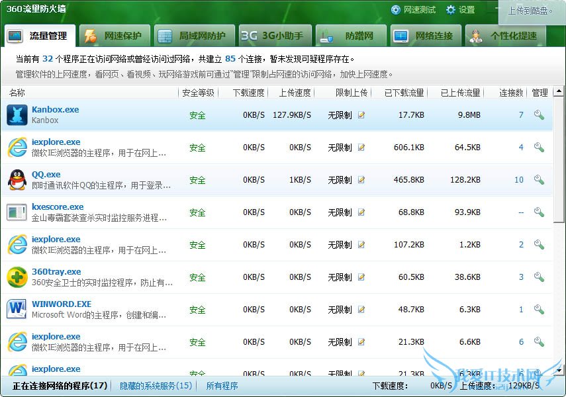The height and width of the screenshot is (397, 566).
Task: Edit upload limit for Kanbox.exe
Action: pos(361,115)
